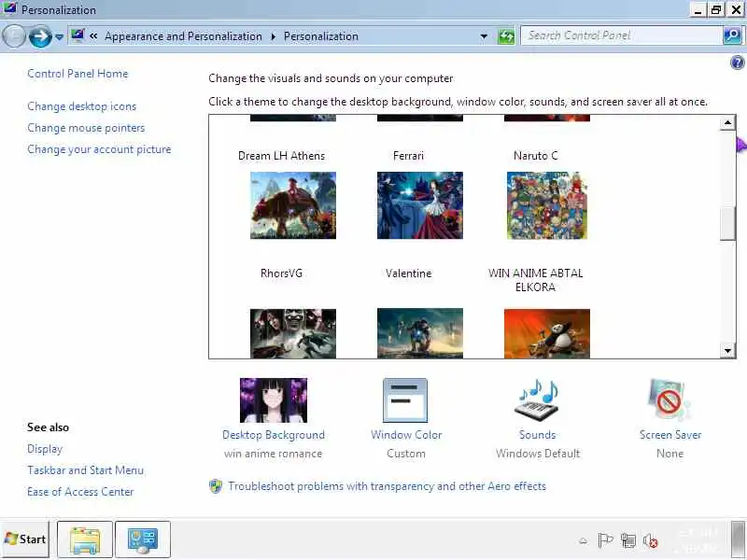Open the Display link under See also
Screen dimensions: 747x560
[x=45, y=449]
